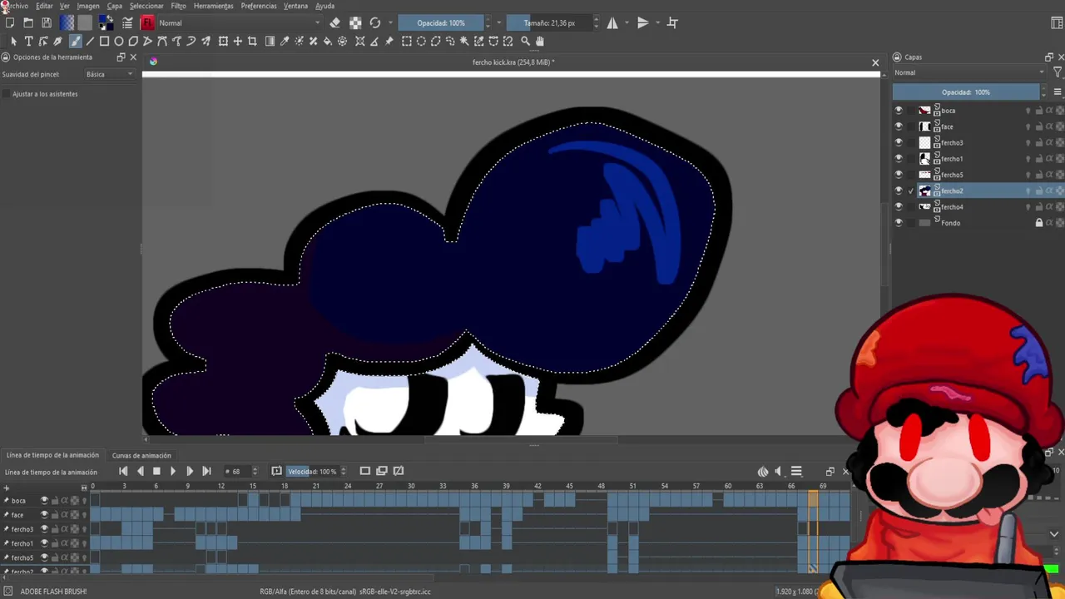Hide the fercho4 layer in Capas
The width and height of the screenshot is (1065, 599).
click(x=898, y=206)
